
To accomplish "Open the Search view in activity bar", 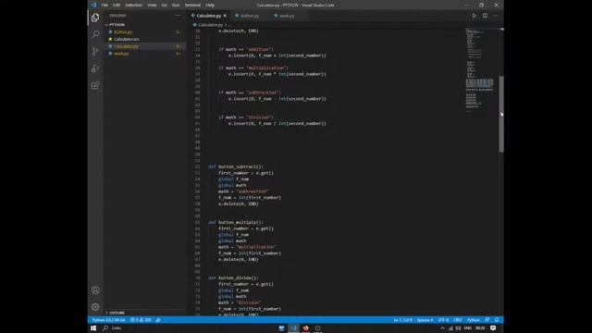I will pyautogui.click(x=95, y=34).
